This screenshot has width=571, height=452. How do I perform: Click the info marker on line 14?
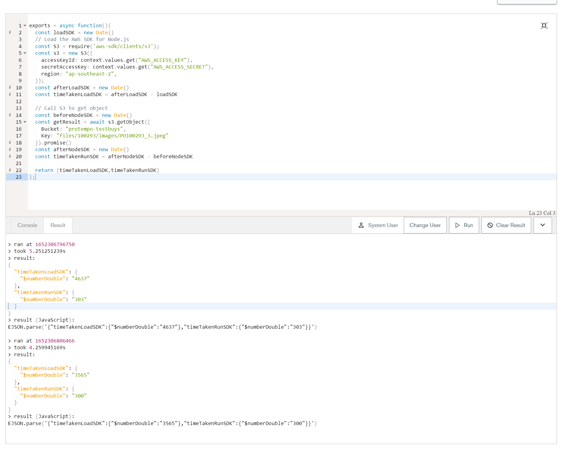(x=10, y=115)
